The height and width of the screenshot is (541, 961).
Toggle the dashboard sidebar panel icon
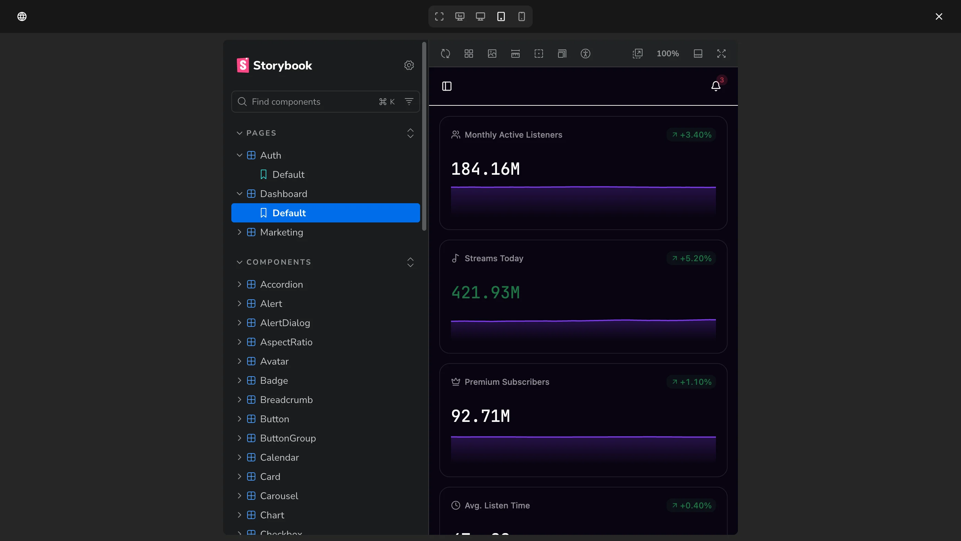447,87
